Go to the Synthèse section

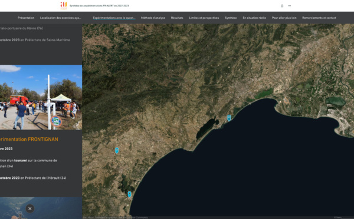point(231,18)
